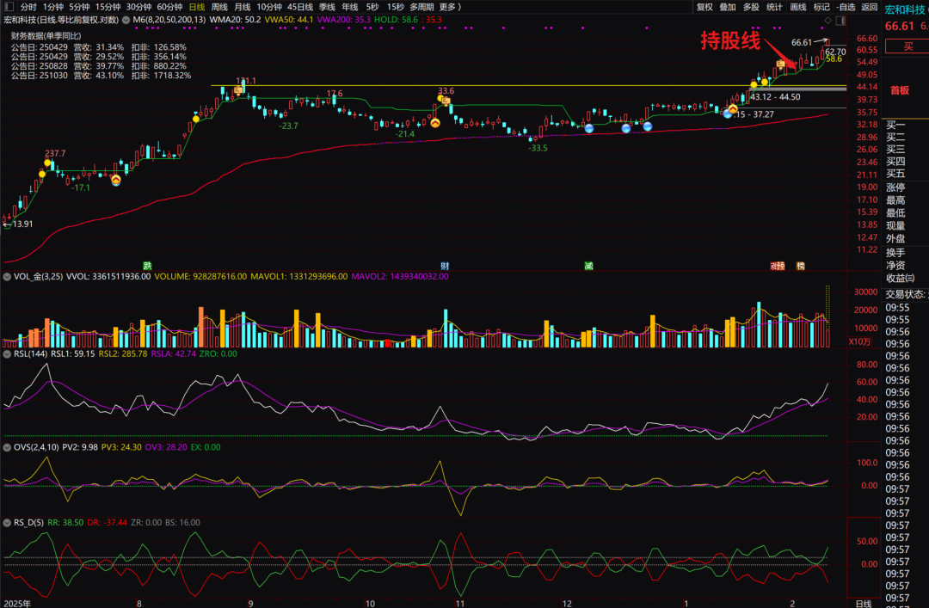The image size is (929, 608).
Task: Open the RS_D(5) indicator dropdown circle
Action: (7, 522)
